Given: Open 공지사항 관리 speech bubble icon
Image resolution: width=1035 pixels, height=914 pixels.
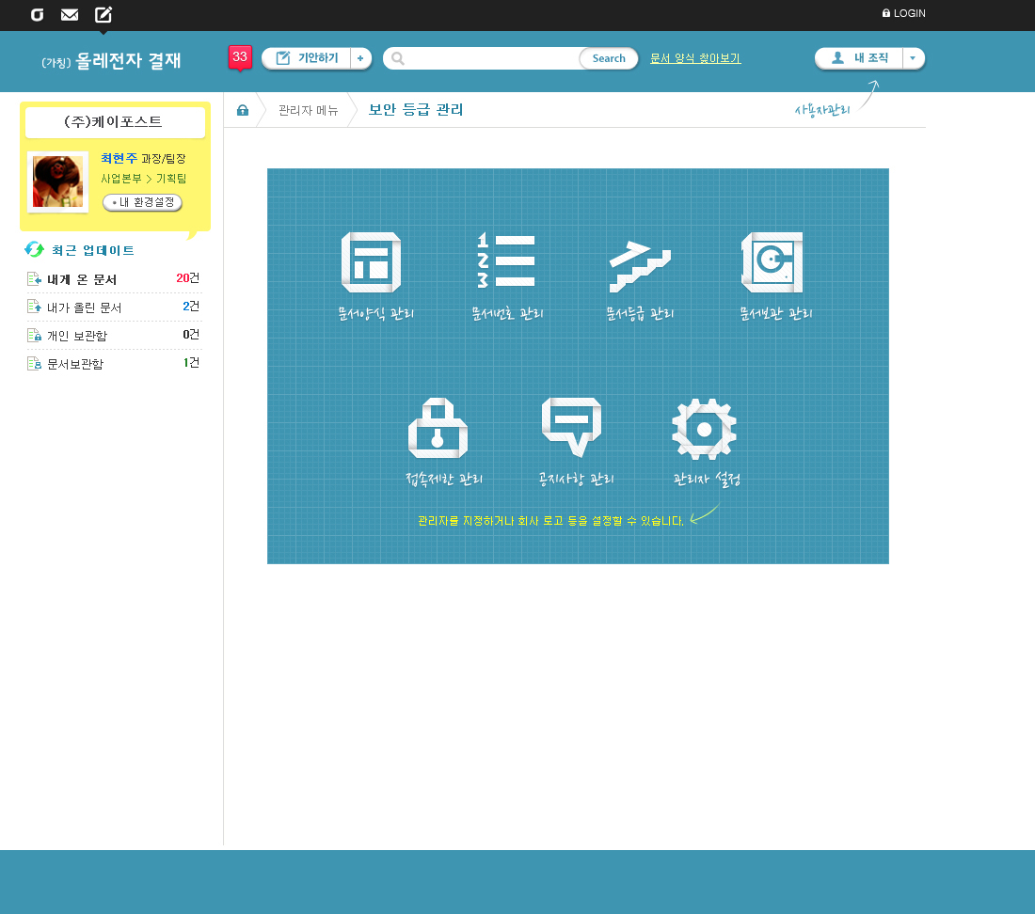Looking at the screenshot, I should pyautogui.click(x=571, y=427).
